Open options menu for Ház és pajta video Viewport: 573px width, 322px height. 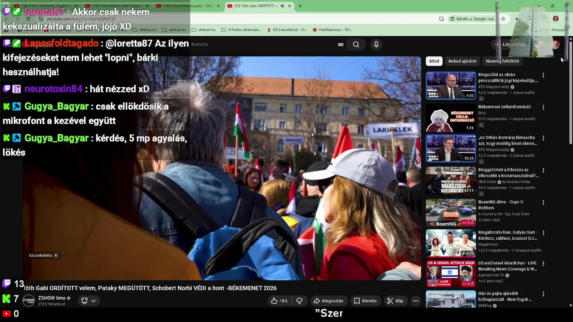[543, 294]
